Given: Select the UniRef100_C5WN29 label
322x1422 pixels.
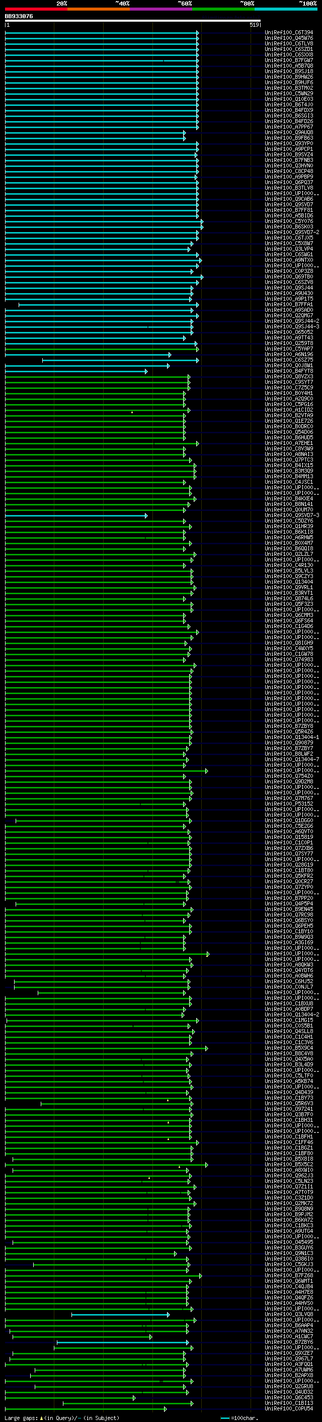Looking at the screenshot, I should tap(289, 93).
